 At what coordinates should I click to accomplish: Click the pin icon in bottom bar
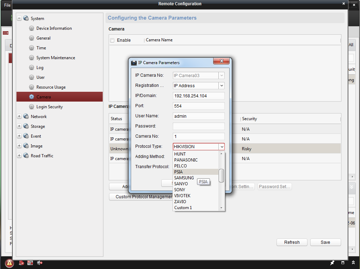coord(332,263)
